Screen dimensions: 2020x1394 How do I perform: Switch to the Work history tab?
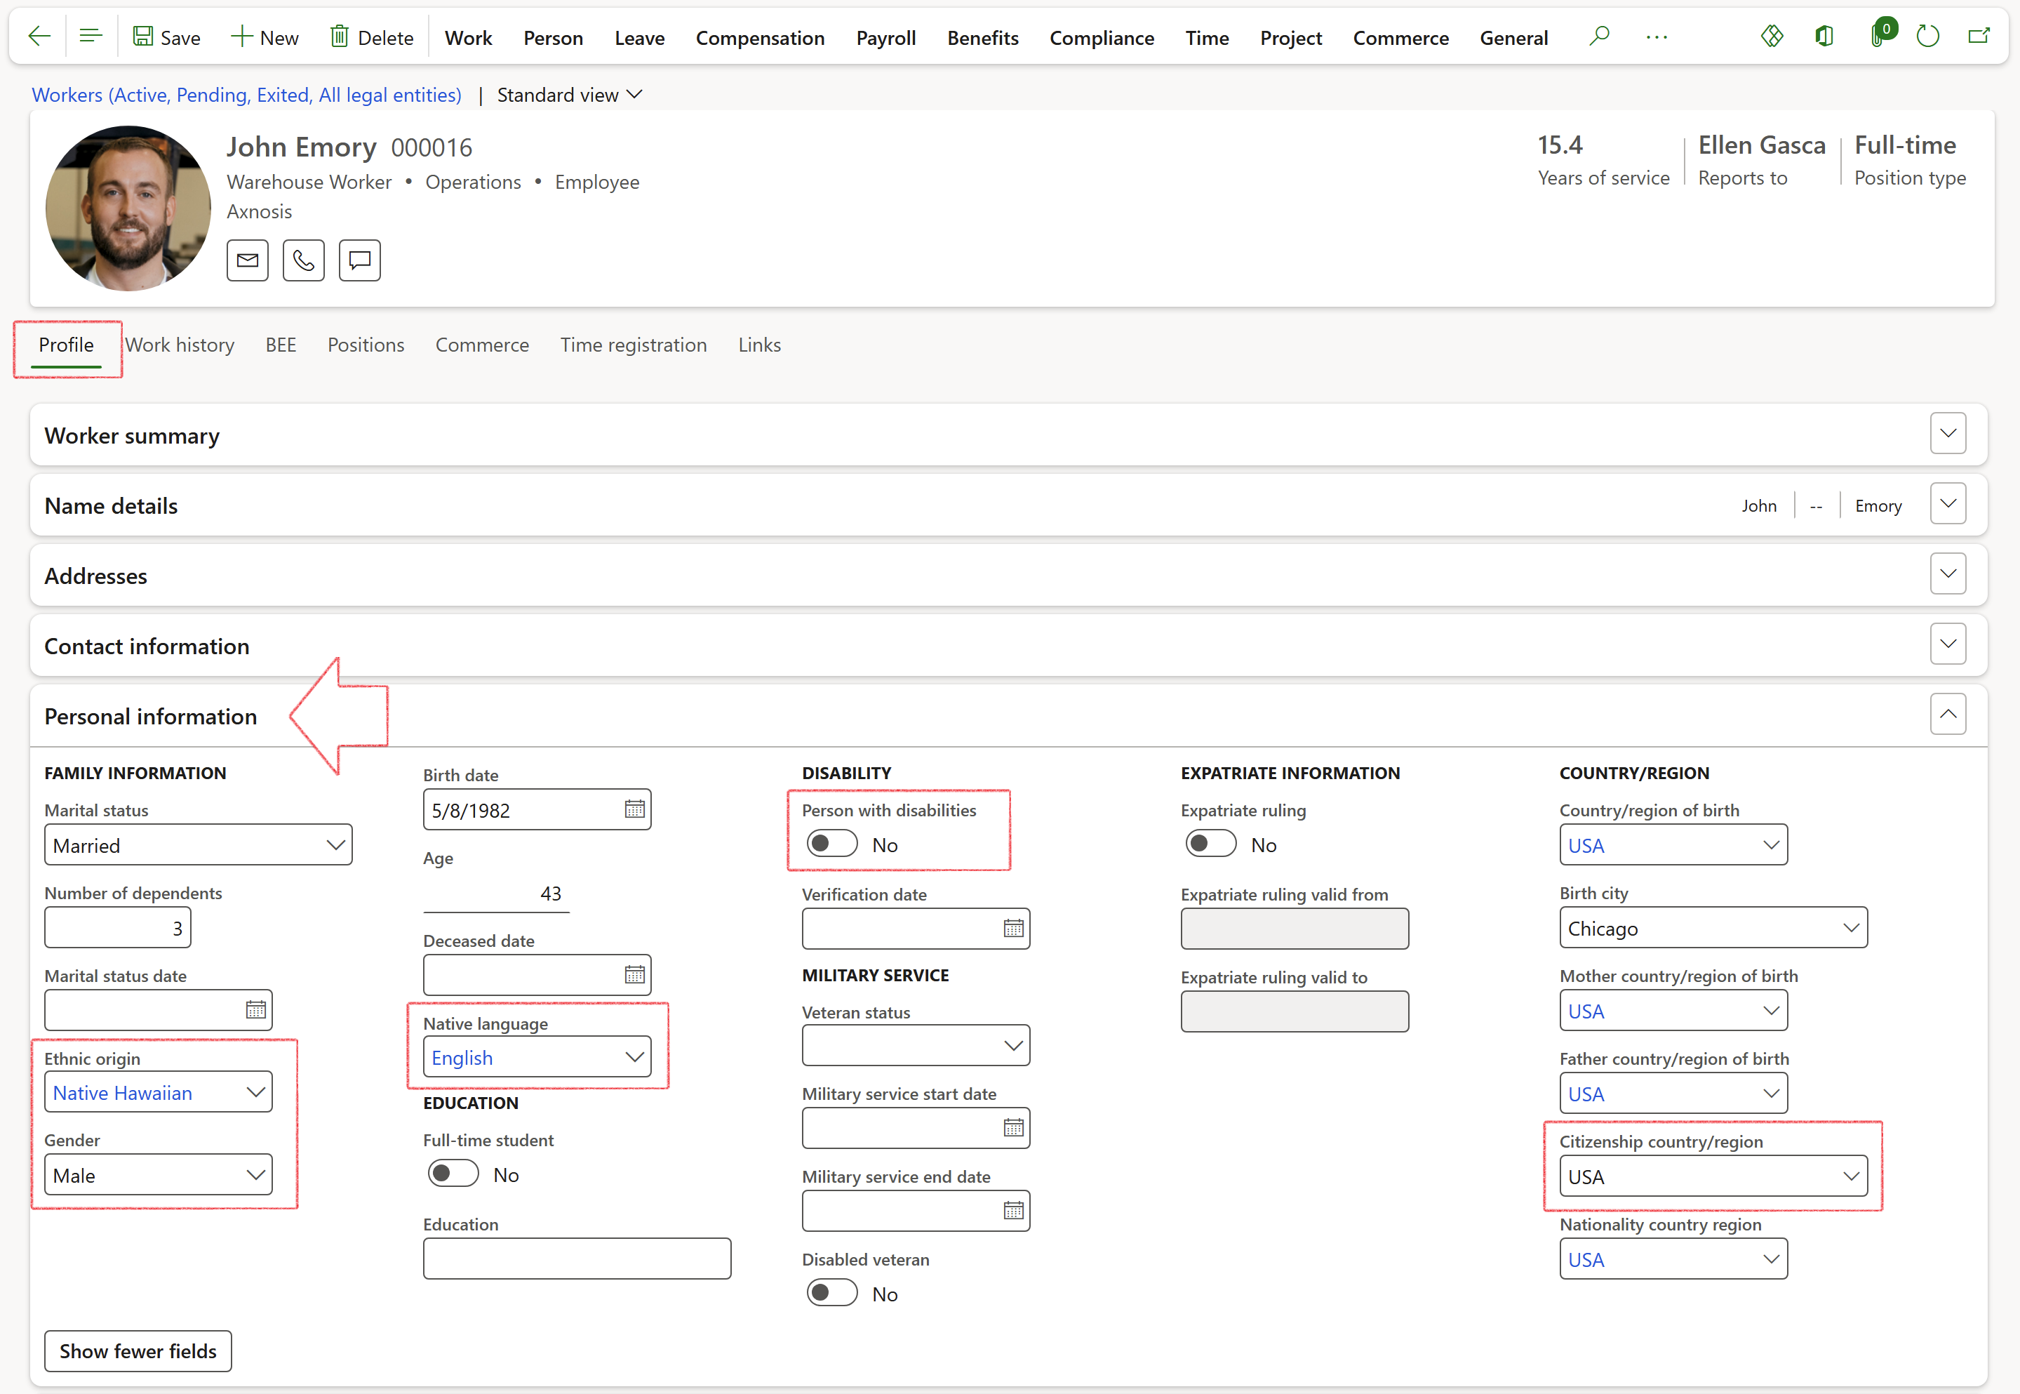(180, 345)
